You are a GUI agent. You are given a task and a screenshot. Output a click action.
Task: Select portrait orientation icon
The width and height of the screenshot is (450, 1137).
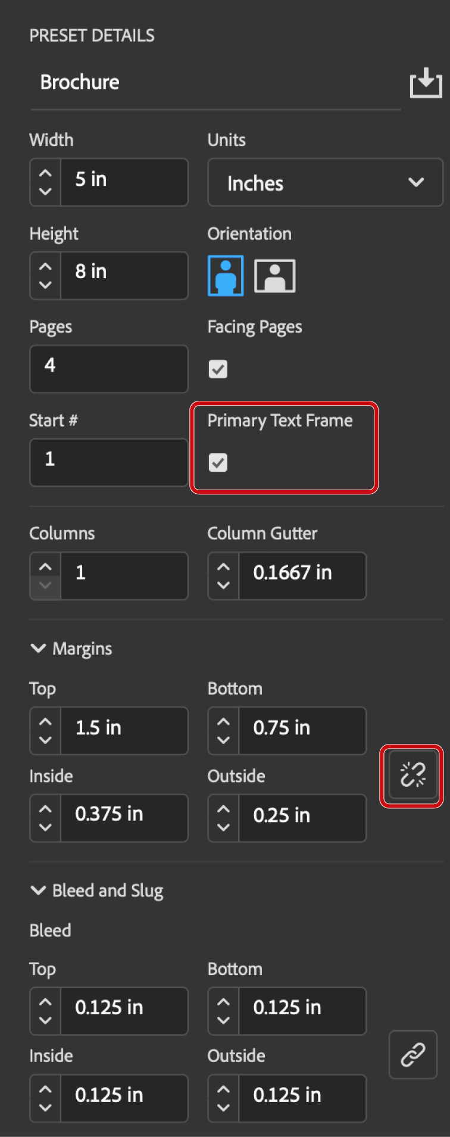point(226,276)
